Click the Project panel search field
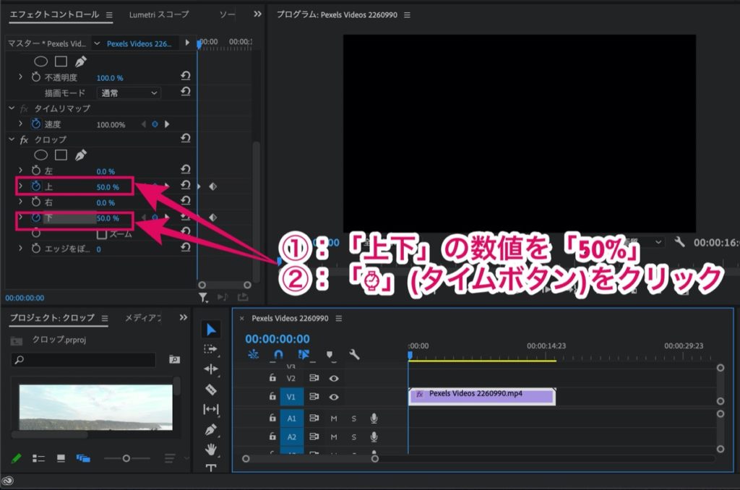 (83, 360)
